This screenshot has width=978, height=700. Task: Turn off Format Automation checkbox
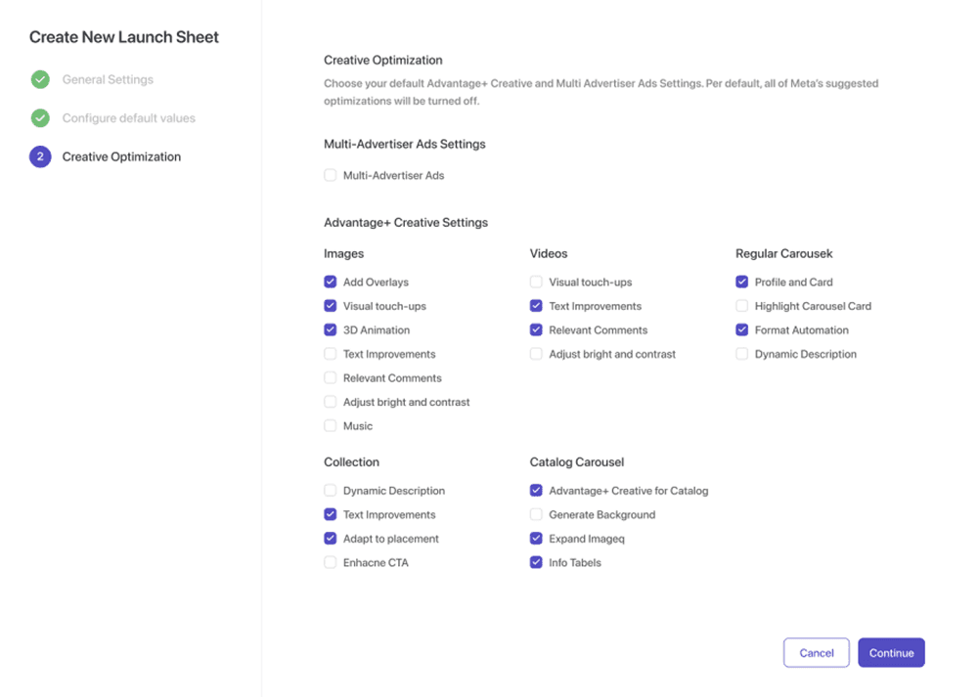point(741,329)
